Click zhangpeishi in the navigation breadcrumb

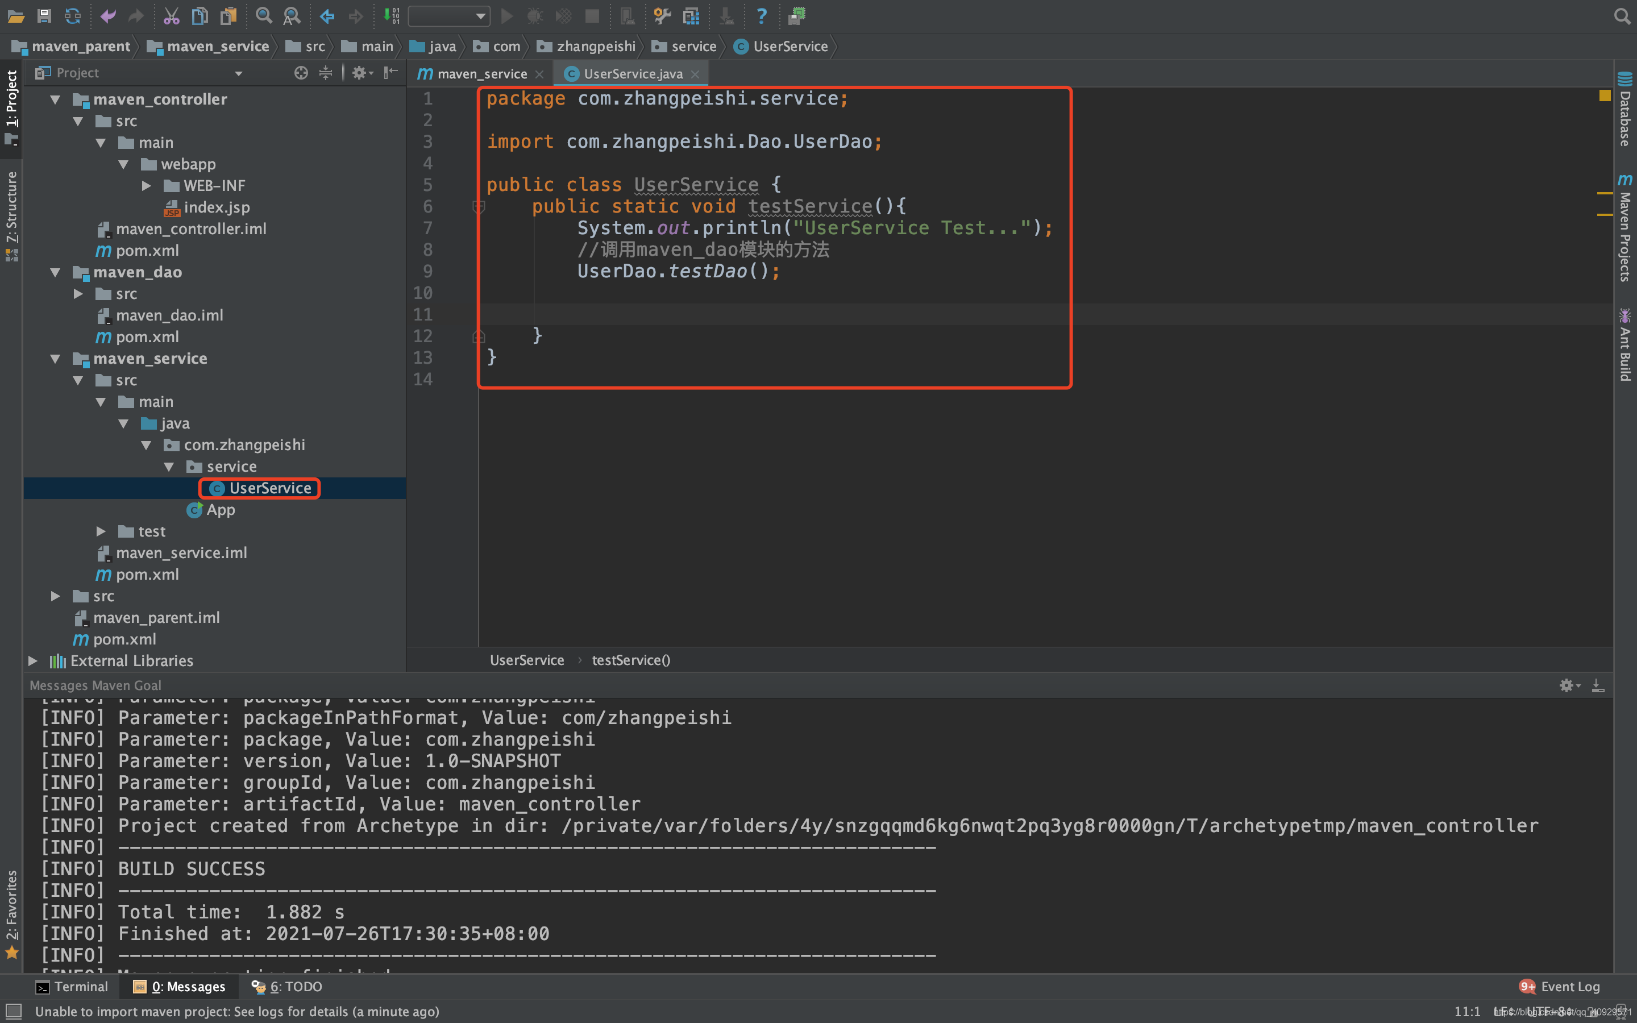coord(595,46)
